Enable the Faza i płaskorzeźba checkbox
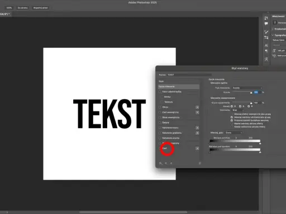 tap(160, 92)
